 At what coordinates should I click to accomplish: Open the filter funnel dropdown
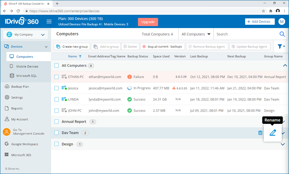281,47
